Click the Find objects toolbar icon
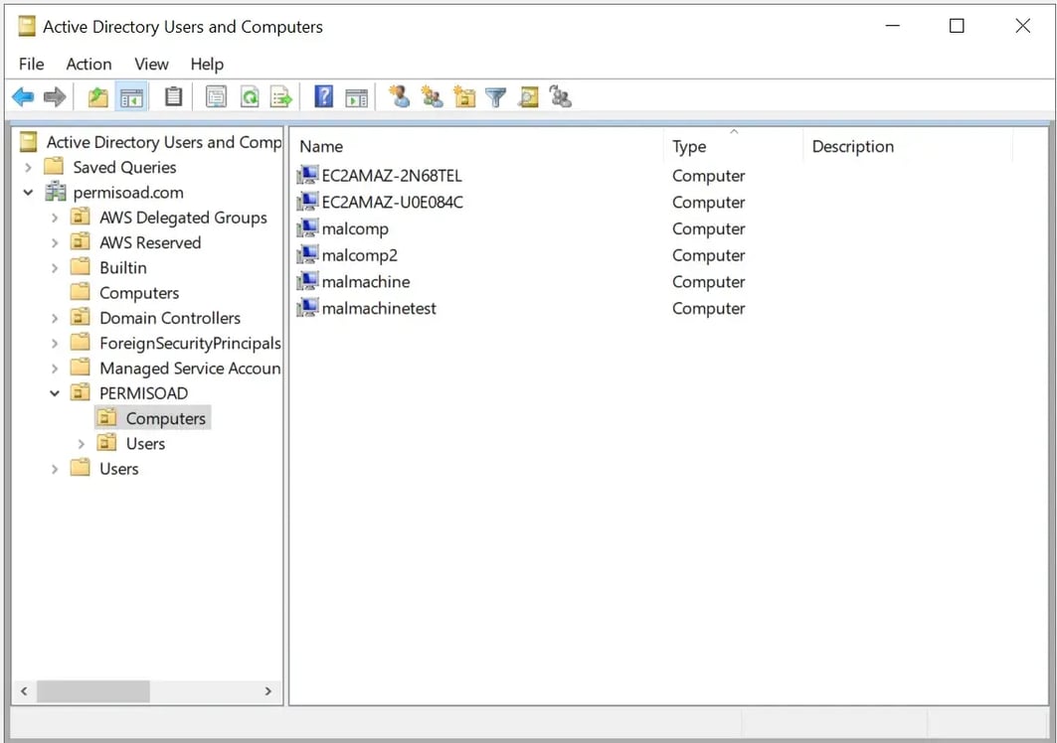Image resolution: width=1057 pixels, height=743 pixels. tap(529, 97)
